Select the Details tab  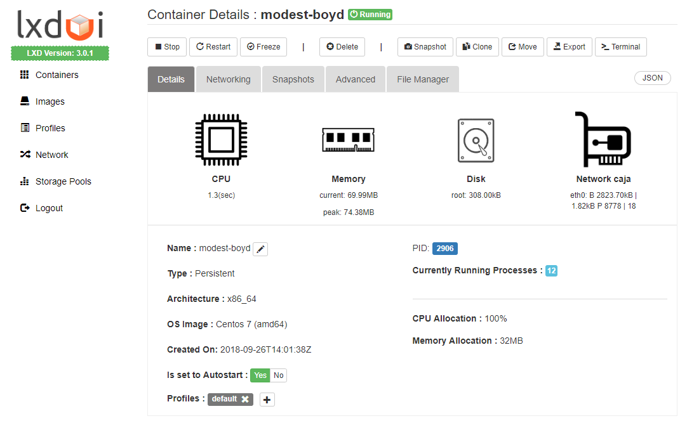pyautogui.click(x=171, y=79)
